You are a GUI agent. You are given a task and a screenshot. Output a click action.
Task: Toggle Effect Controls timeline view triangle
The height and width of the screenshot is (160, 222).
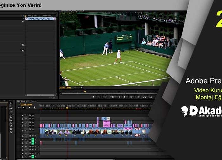click(x=23, y=16)
